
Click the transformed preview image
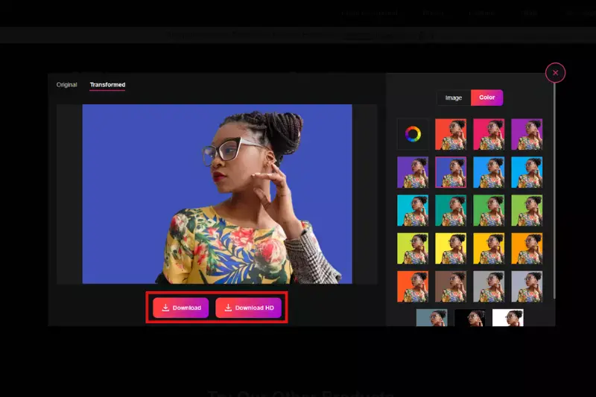tap(217, 194)
